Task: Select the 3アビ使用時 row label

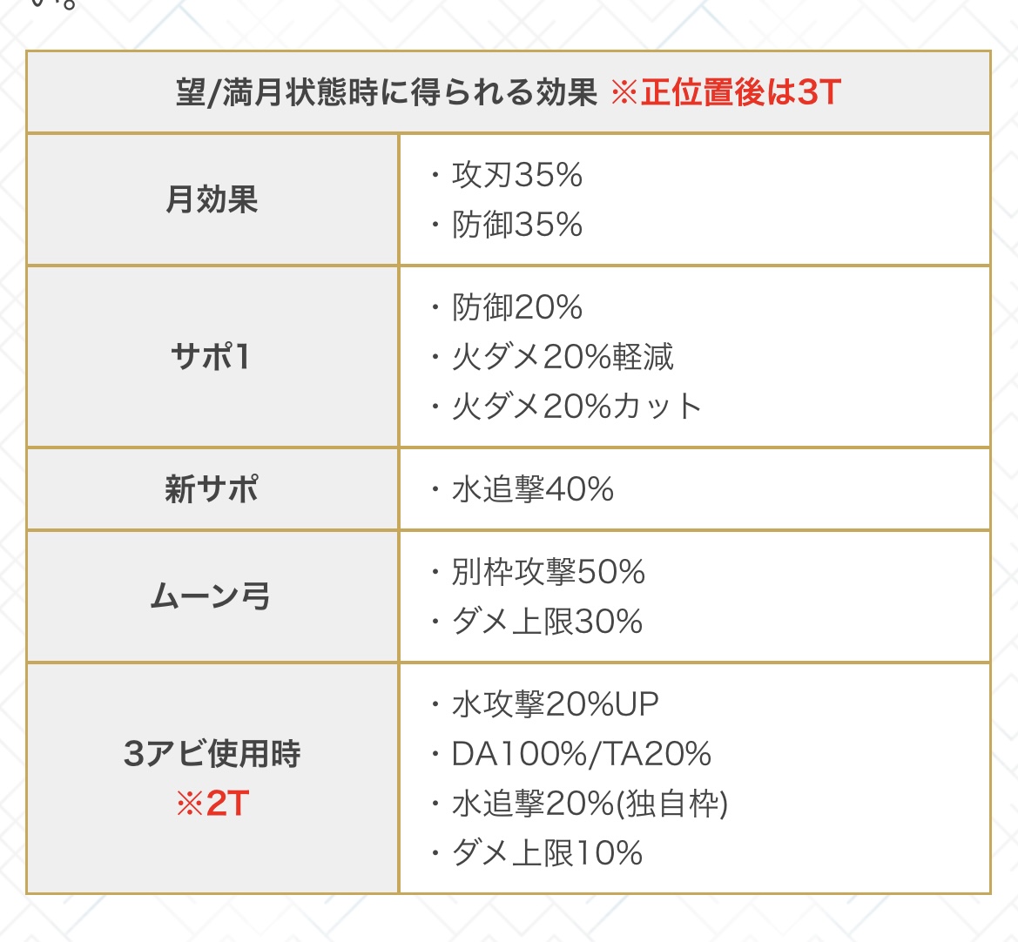Action: coord(212,754)
